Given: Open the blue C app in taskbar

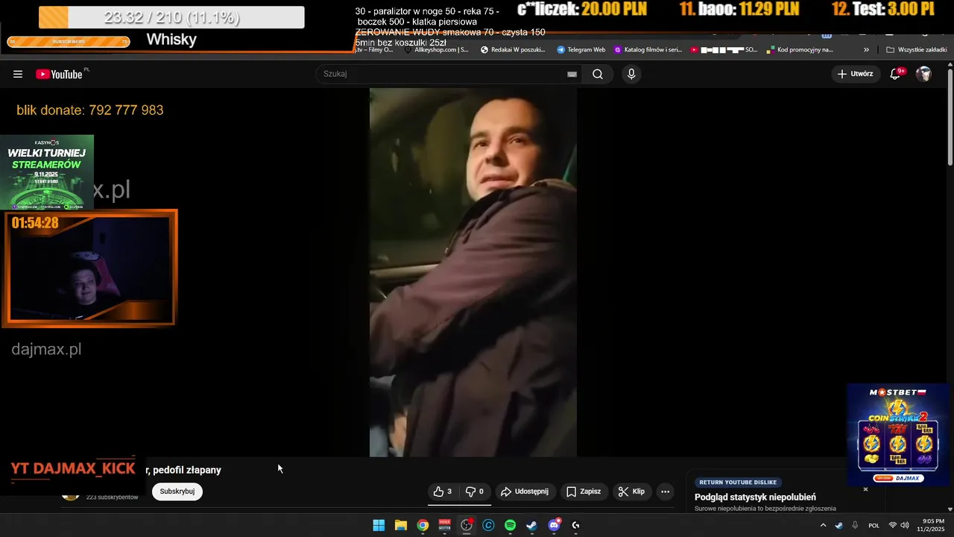Looking at the screenshot, I should coord(488,525).
